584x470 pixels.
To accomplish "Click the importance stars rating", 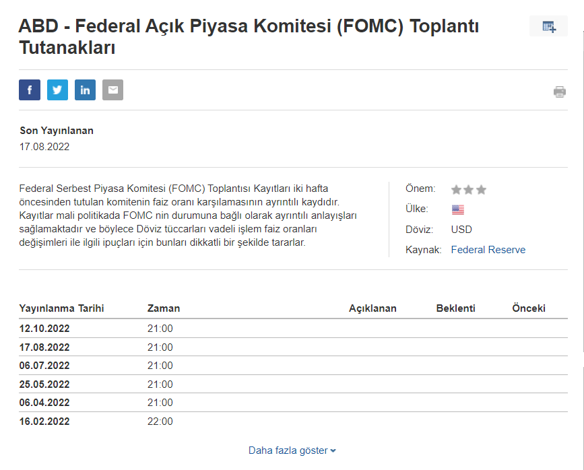I will click(x=468, y=190).
